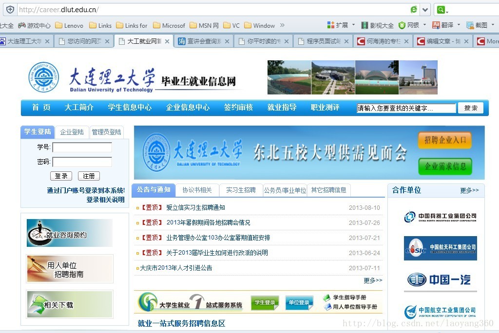
Task: Click the green 学生登录 button in service banner
Action: pyautogui.click(x=265, y=302)
